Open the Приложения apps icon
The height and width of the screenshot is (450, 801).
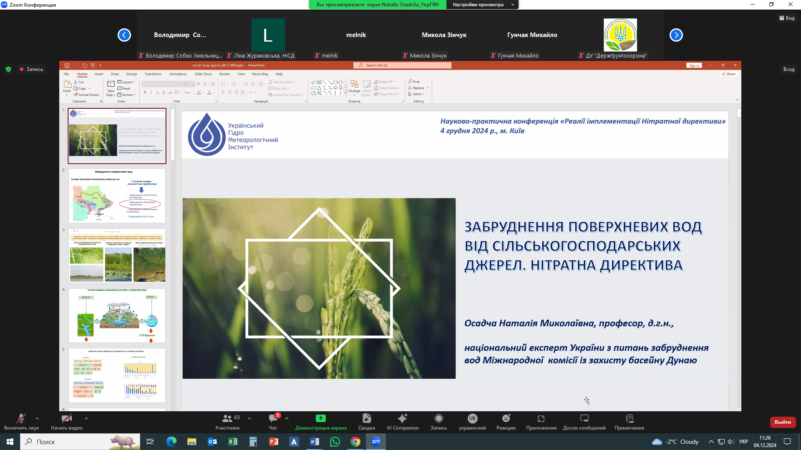click(x=541, y=418)
